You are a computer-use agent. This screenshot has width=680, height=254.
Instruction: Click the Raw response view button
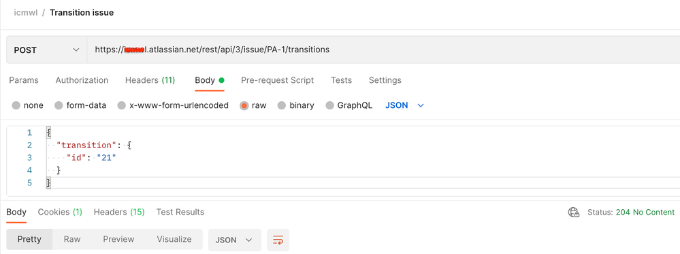click(72, 239)
